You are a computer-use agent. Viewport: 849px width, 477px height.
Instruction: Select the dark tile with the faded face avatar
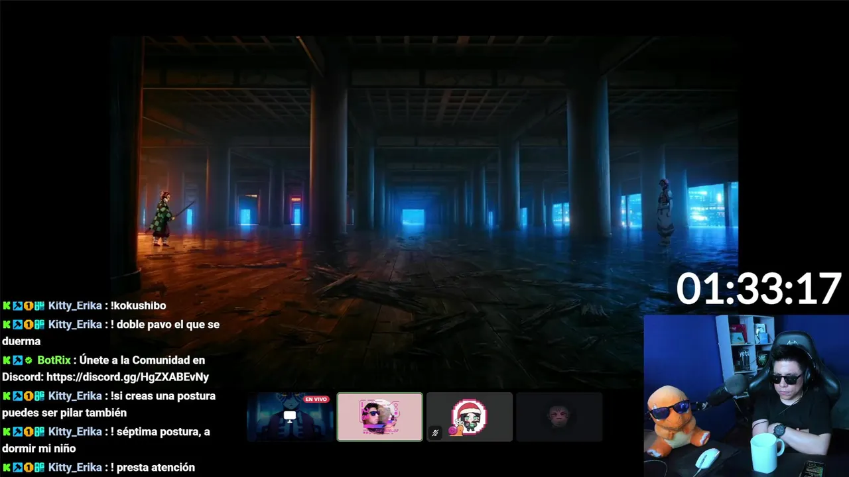point(559,417)
